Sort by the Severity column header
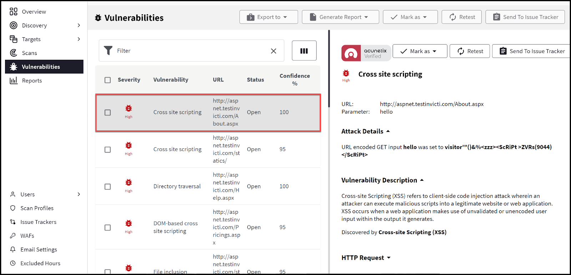Screen dimensions: 571x275 click(129, 80)
